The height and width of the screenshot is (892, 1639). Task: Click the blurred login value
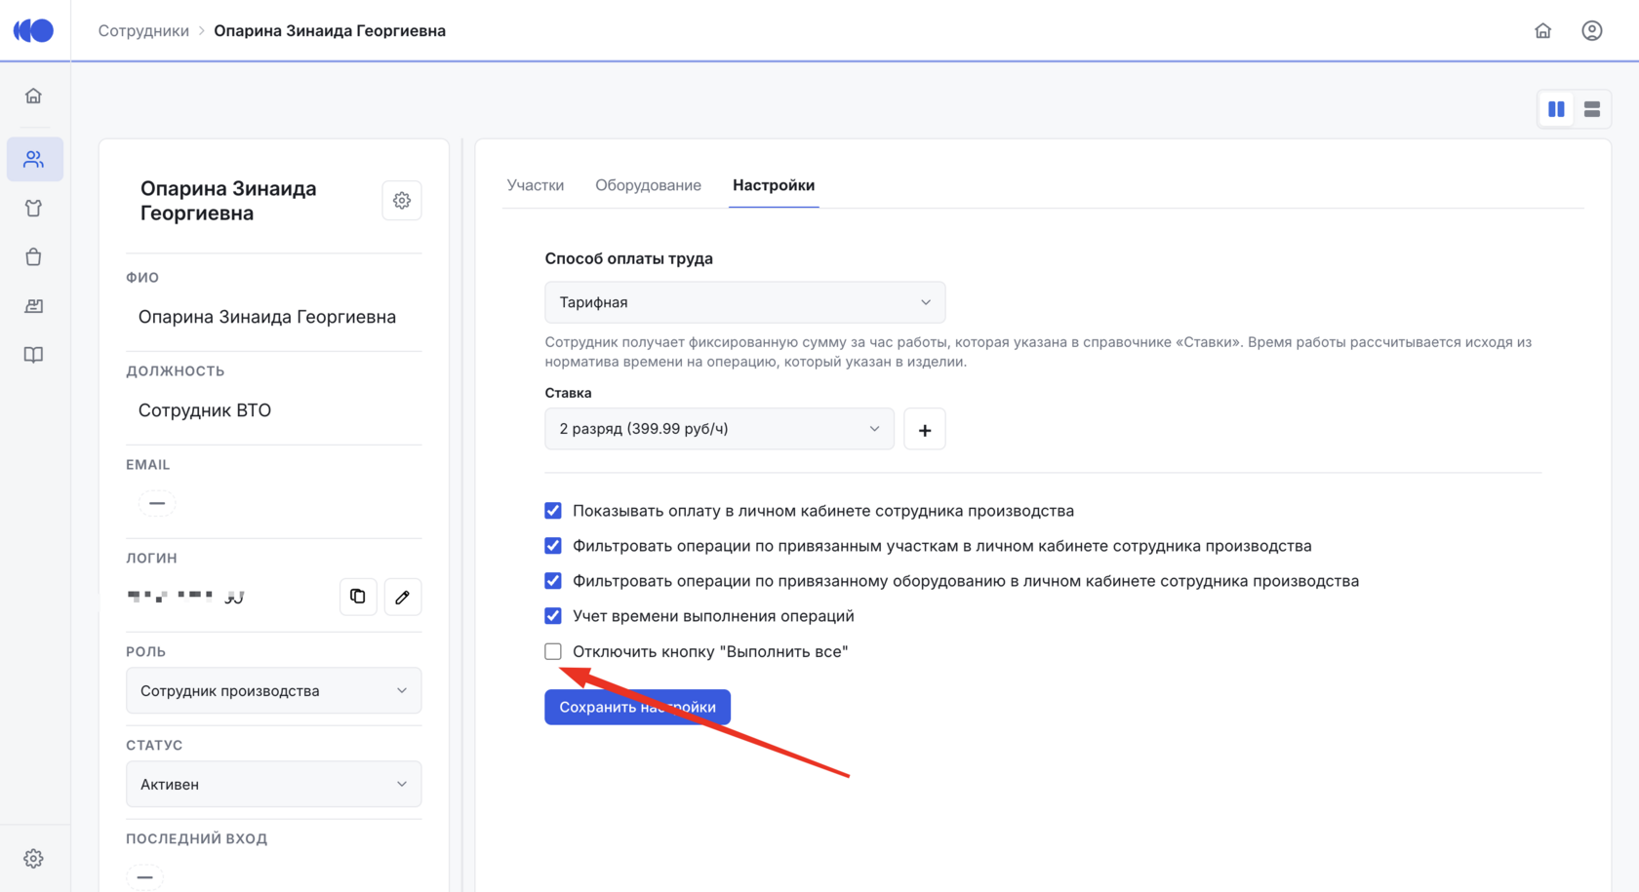(x=185, y=597)
